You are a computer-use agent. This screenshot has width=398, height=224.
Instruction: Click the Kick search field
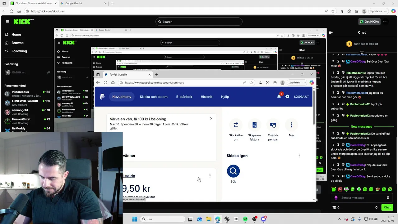199,21
